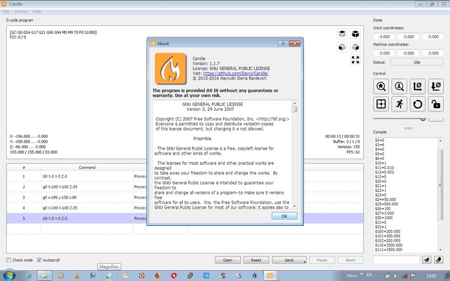Click the Home machine control button
This screenshot has height=281, width=450.
381,86
